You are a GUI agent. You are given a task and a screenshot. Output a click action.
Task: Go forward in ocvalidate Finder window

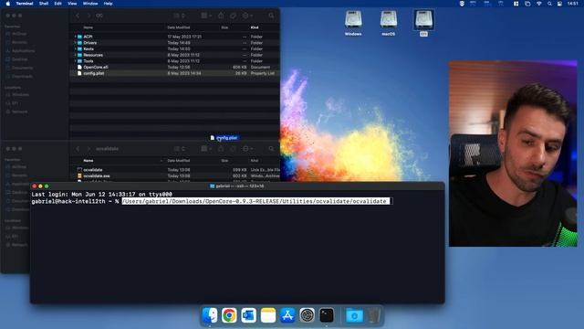89,148
